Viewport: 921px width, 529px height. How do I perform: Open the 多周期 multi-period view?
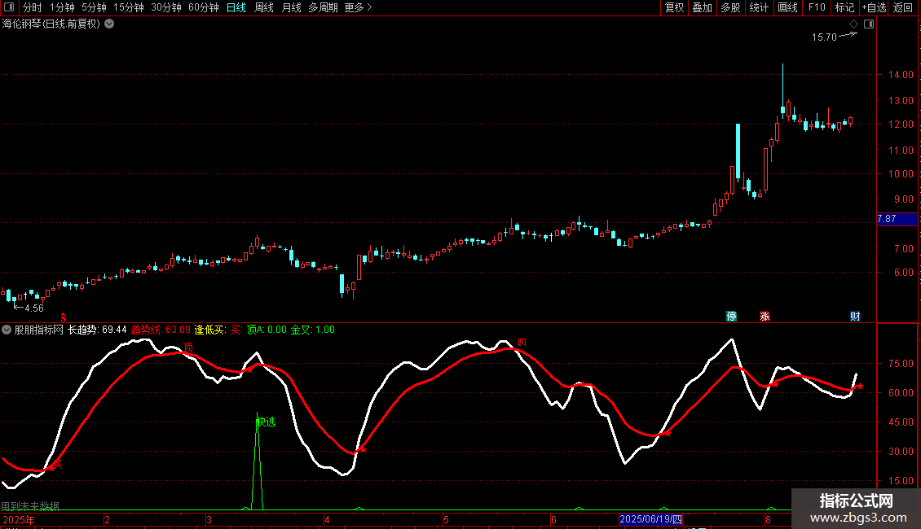click(323, 7)
